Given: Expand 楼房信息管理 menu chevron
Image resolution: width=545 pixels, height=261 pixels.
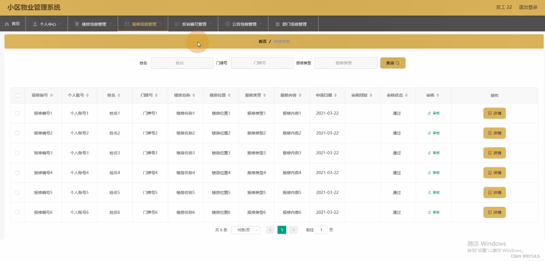Looking at the screenshot, I should (110, 24).
